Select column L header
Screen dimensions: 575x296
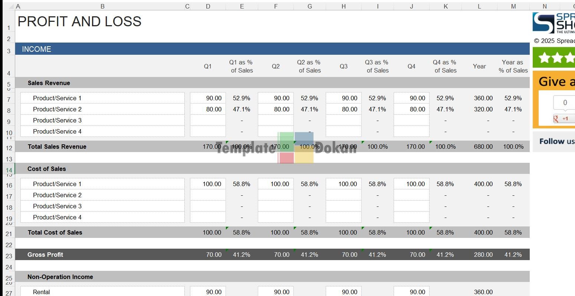coord(479,6)
